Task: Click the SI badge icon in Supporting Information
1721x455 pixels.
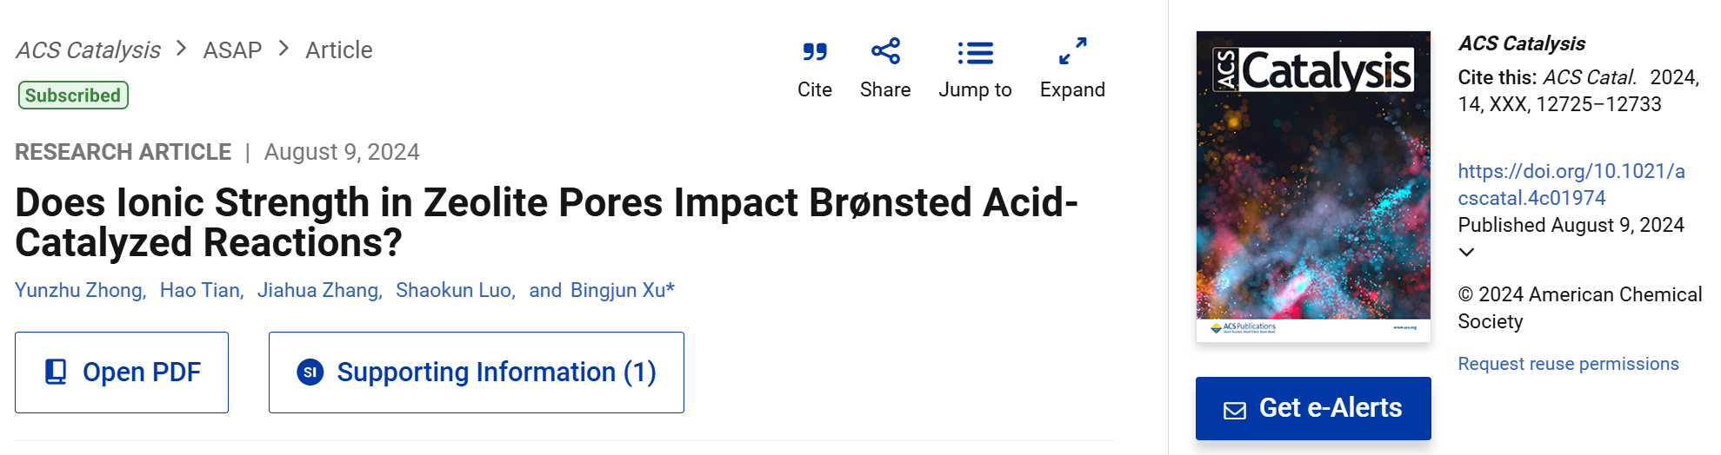Action: coord(310,373)
